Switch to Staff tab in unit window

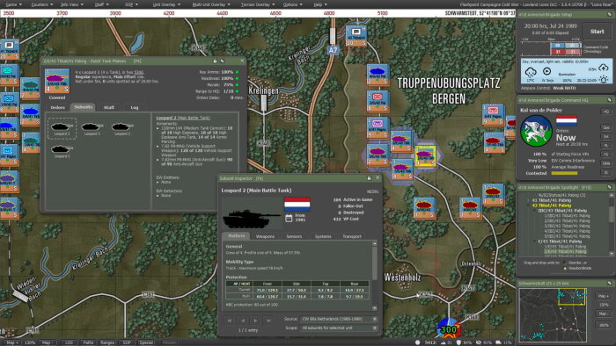(109, 107)
